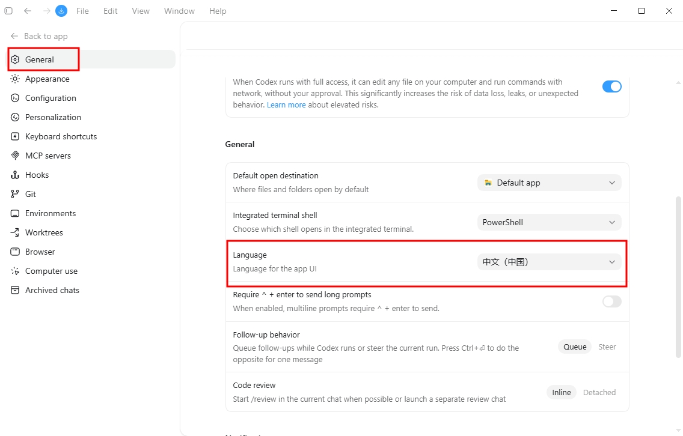The width and height of the screenshot is (683, 436).
Task: Open the File menu
Action: (82, 11)
